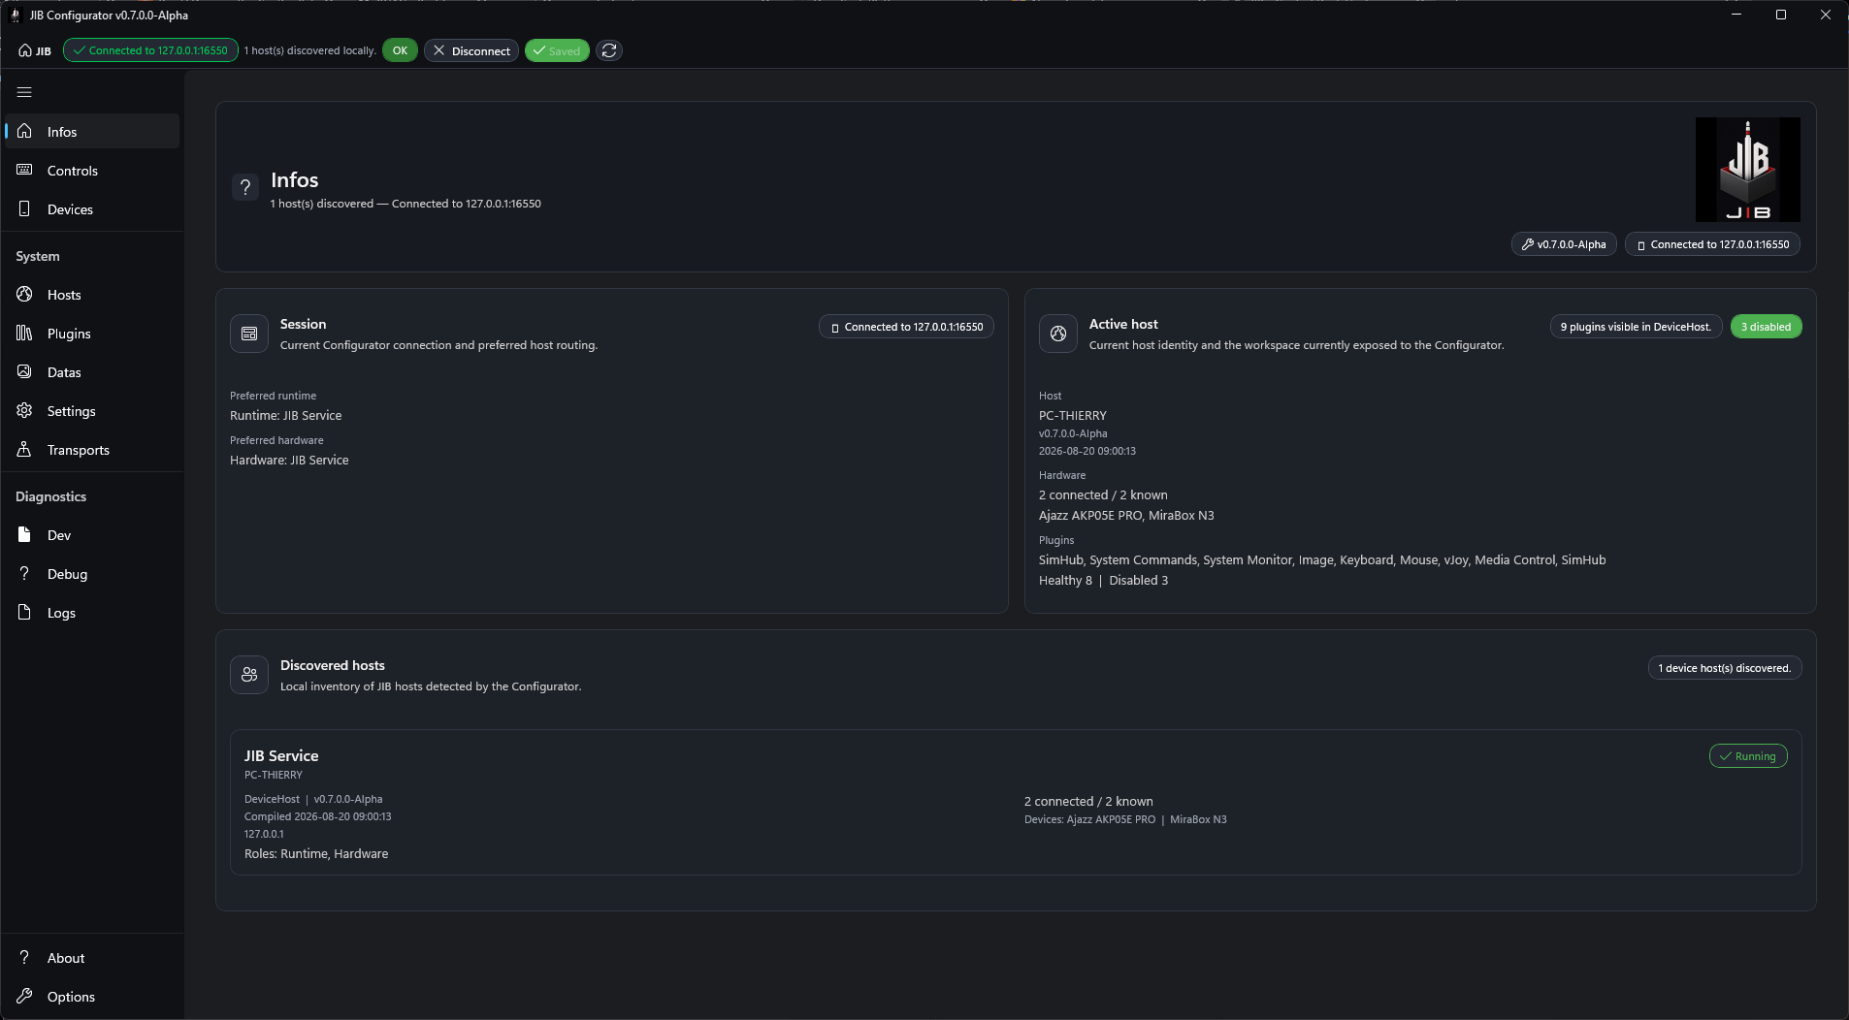
Task: Click the Ajazz AKP05E PRO, MiraBox N3 hardware line
Action: point(1126,515)
